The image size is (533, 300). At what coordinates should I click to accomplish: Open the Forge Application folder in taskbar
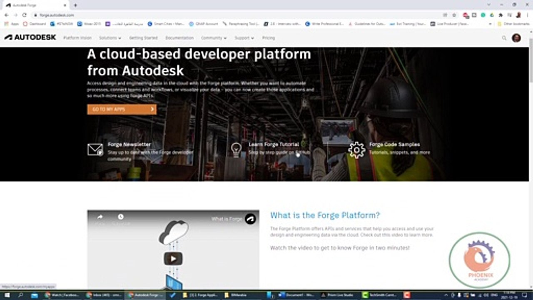pos(200,295)
